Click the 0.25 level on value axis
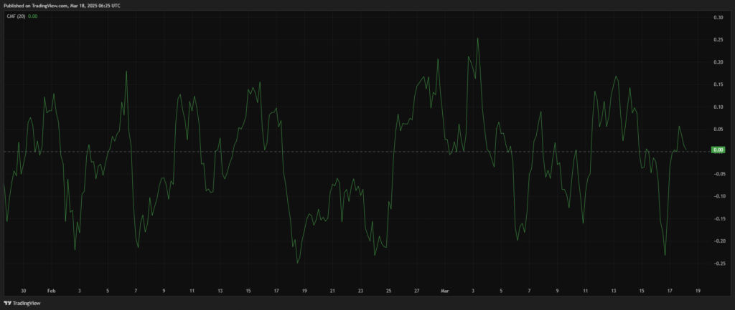 718,39
